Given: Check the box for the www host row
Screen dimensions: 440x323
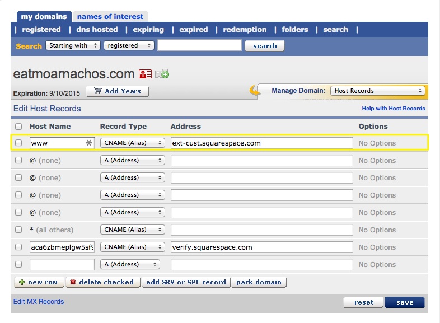Looking at the screenshot, I should click(18, 143).
